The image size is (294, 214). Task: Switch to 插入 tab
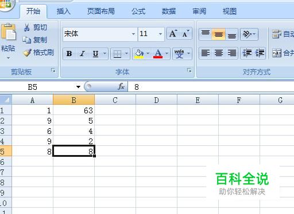64,11
